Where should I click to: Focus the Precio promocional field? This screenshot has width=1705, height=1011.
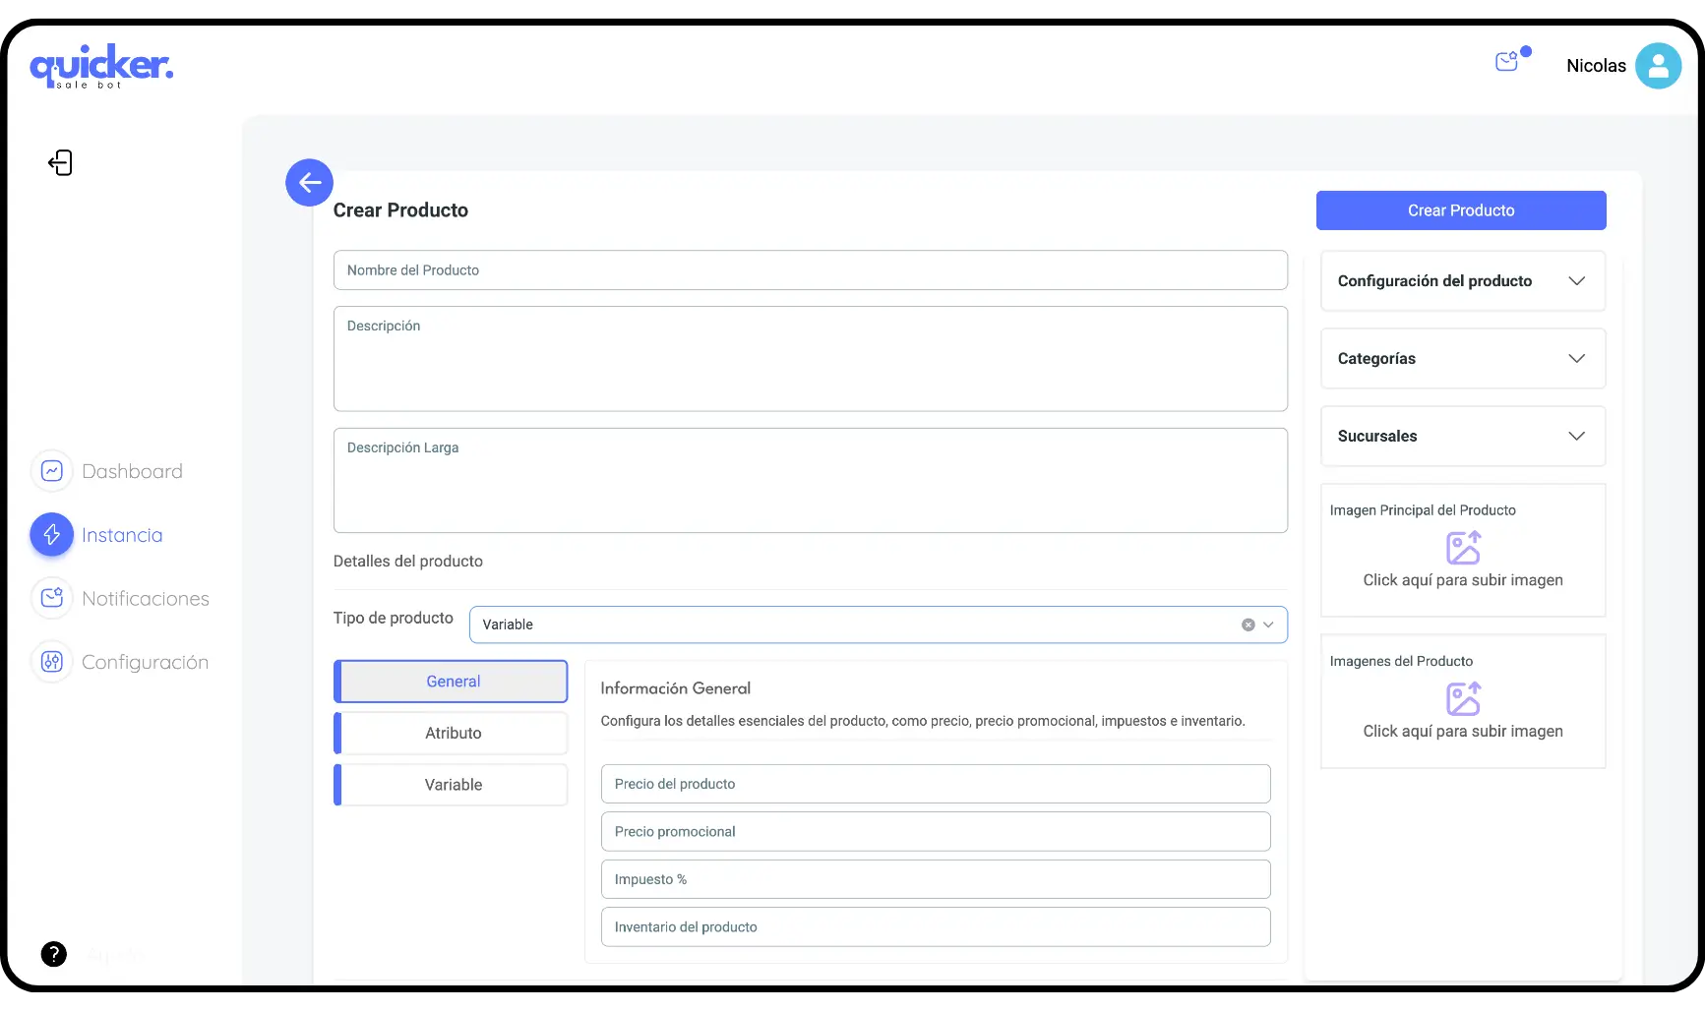[936, 832]
